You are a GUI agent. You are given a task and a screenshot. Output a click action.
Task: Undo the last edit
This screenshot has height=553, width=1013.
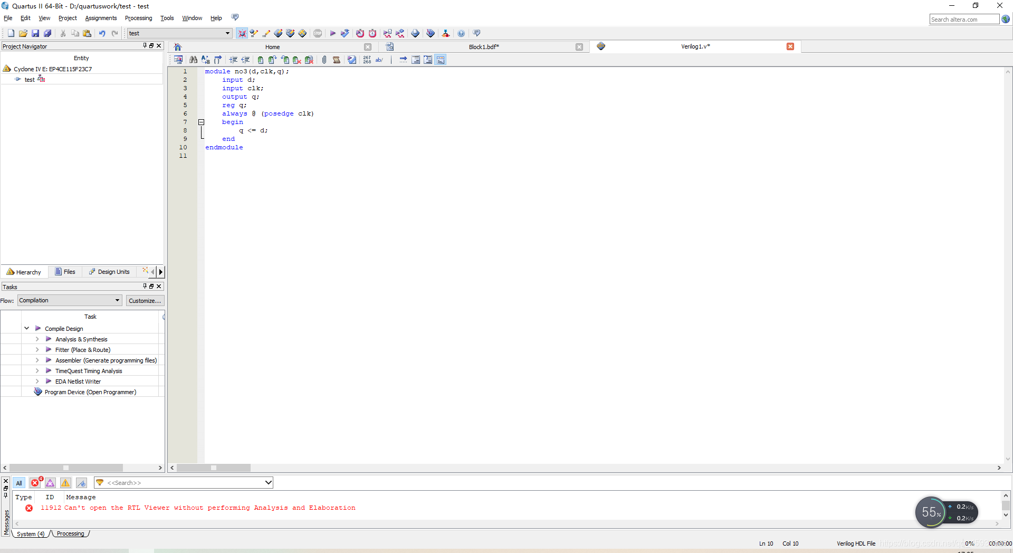click(x=102, y=33)
